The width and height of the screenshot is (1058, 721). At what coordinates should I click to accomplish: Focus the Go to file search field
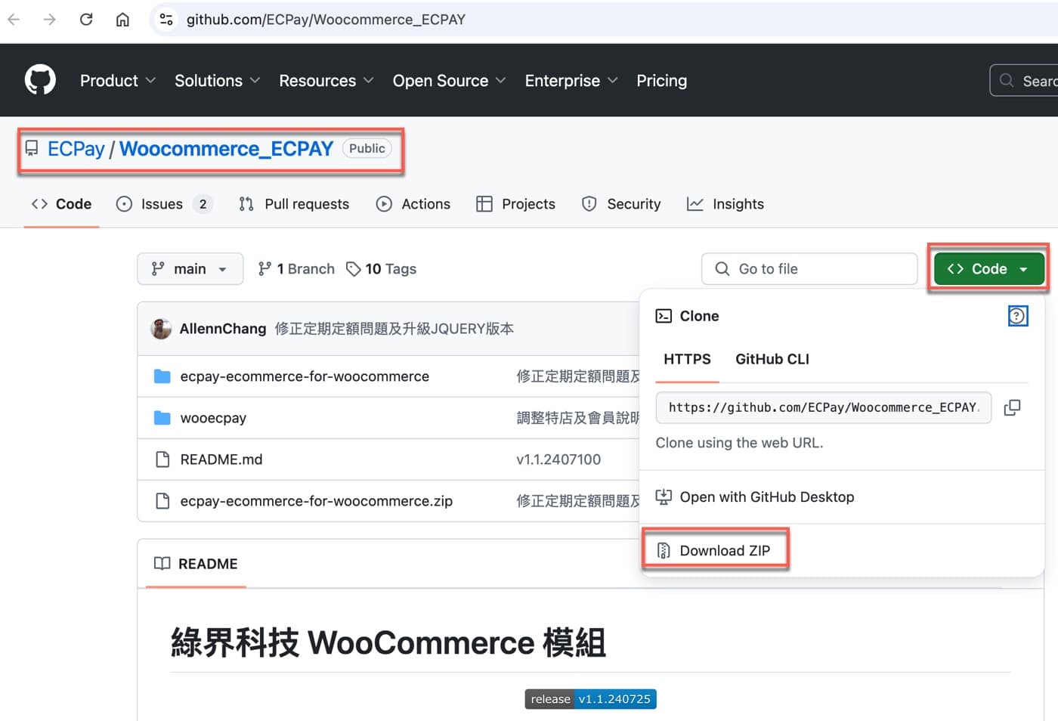[x=809, y=268]
